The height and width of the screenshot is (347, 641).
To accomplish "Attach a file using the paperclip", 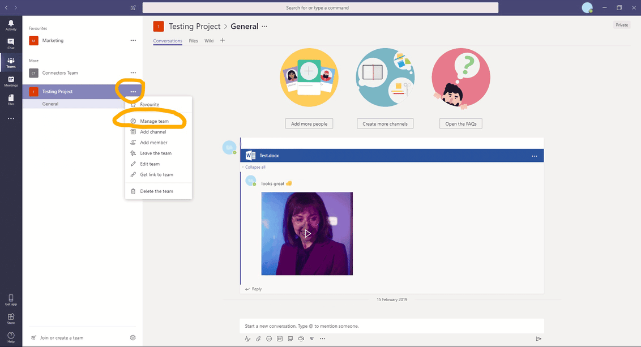I will click(x=258, y=339).
